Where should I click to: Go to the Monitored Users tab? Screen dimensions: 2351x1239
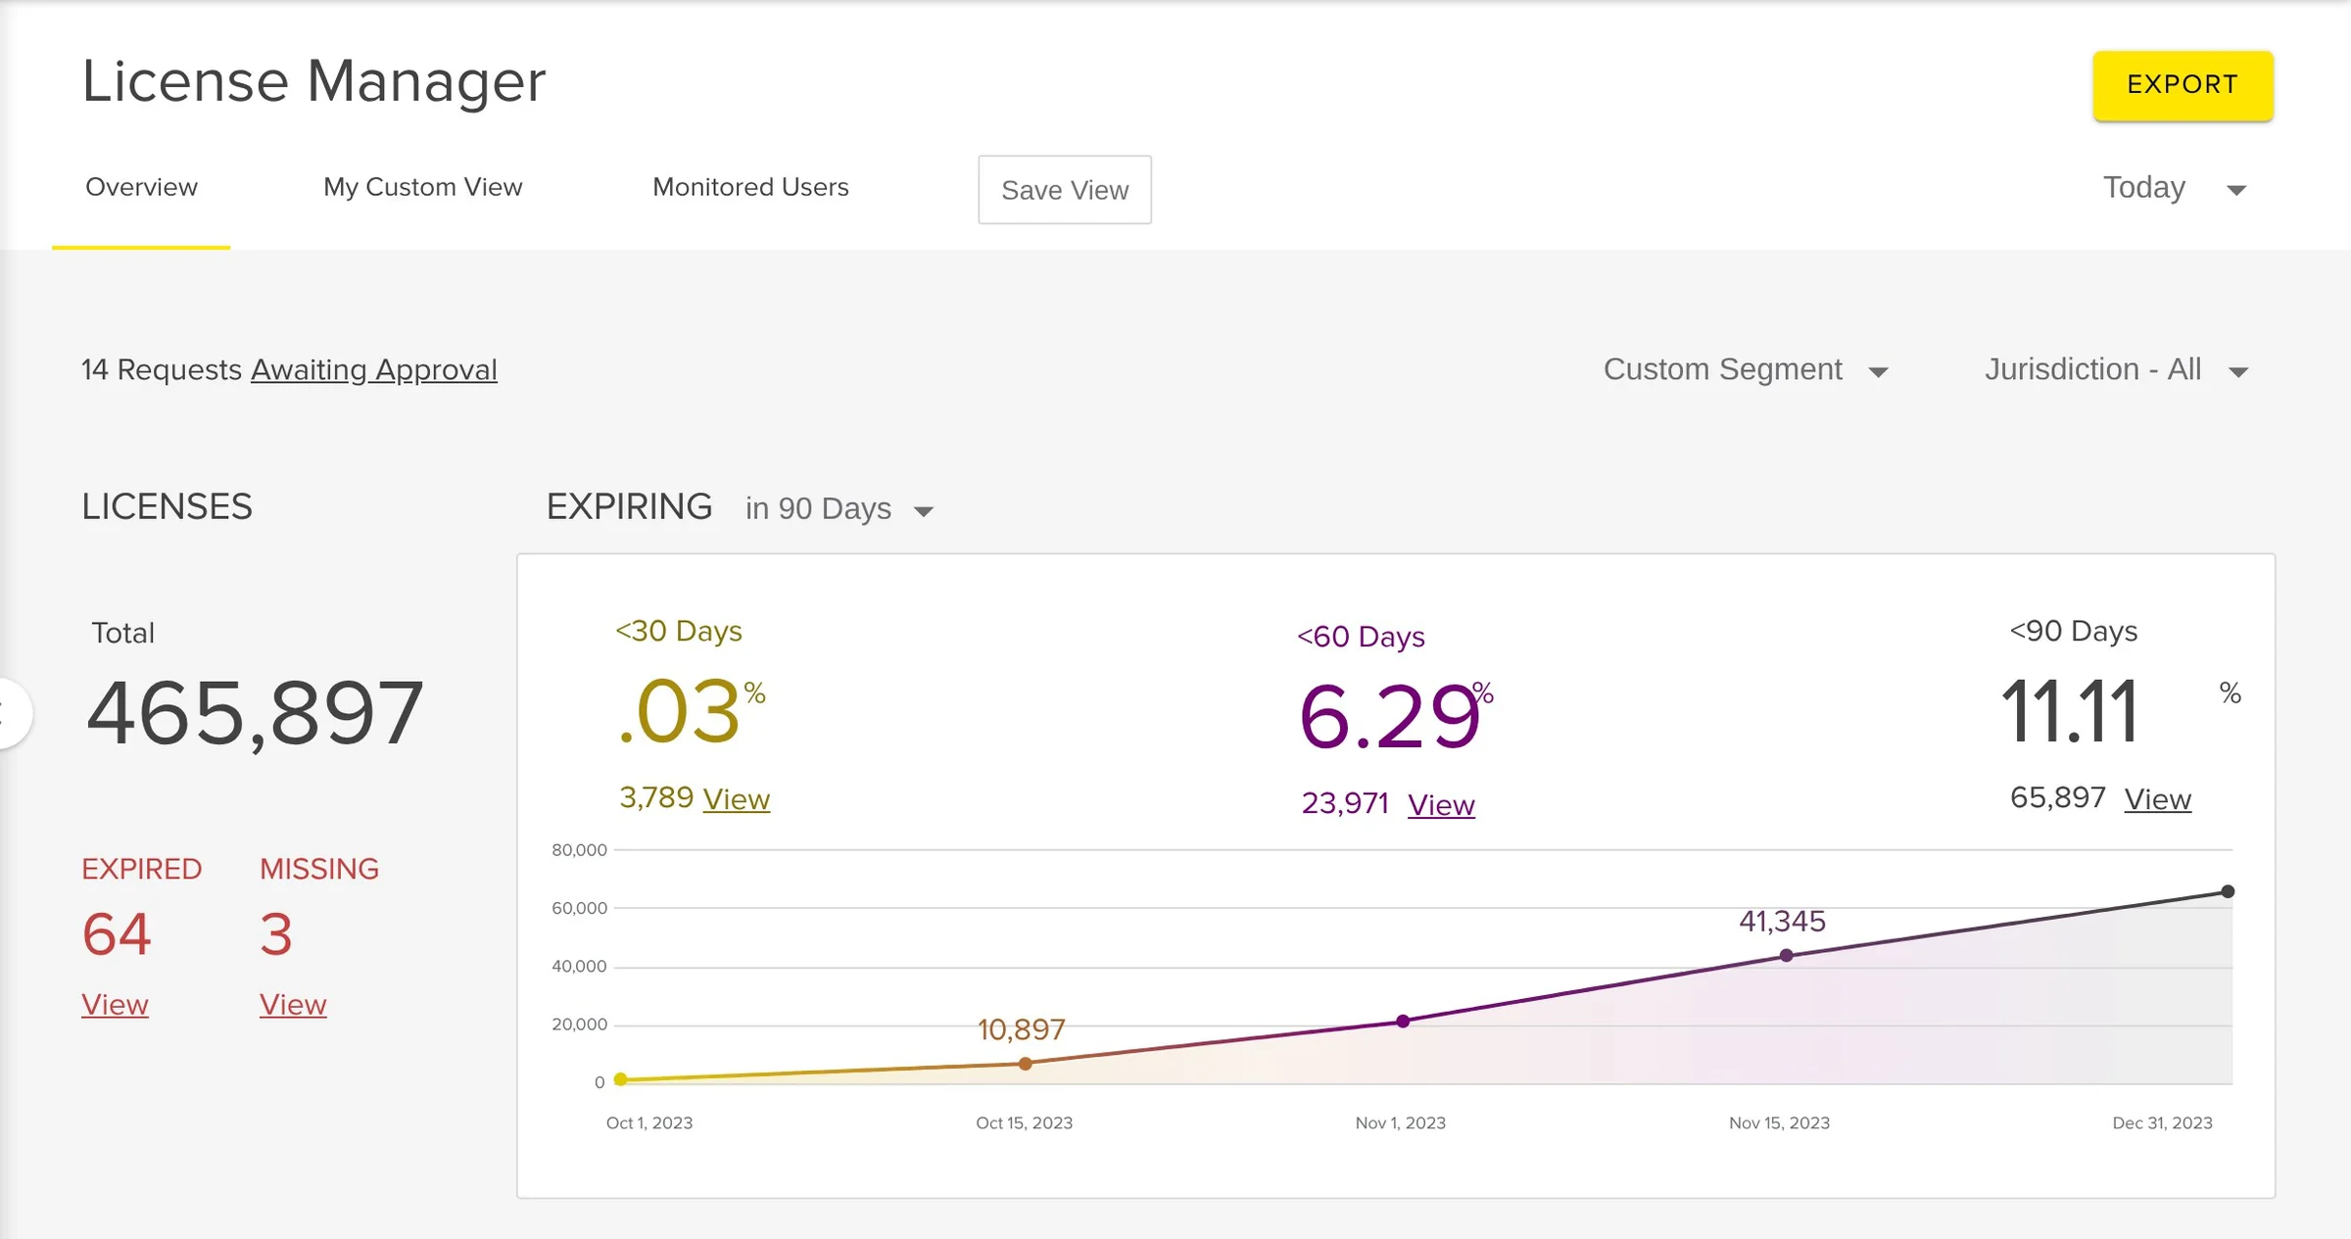tap(750, 187)
